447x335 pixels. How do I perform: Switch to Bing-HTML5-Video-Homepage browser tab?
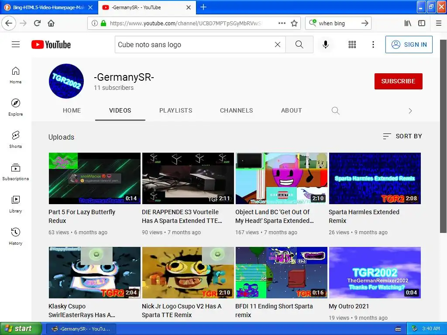pos(48,7)
